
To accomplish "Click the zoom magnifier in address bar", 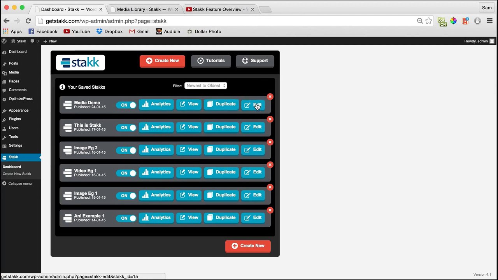I will 420,21.
